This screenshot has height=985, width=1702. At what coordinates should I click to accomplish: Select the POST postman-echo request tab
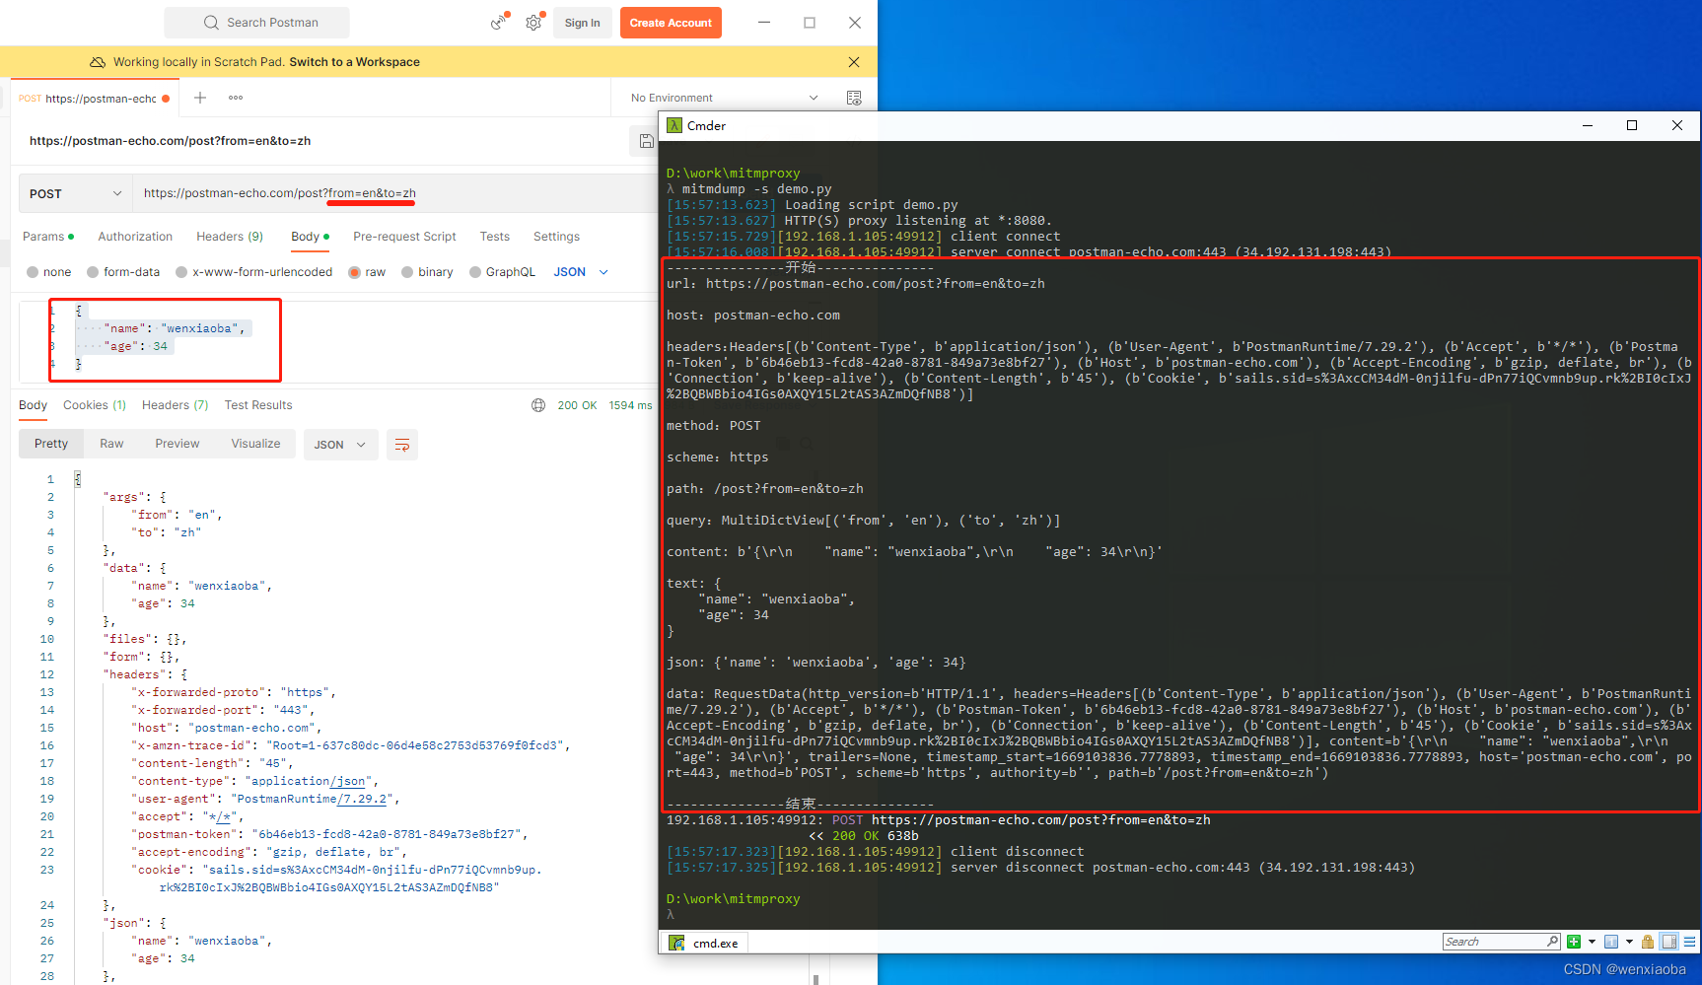click(95, 99)
